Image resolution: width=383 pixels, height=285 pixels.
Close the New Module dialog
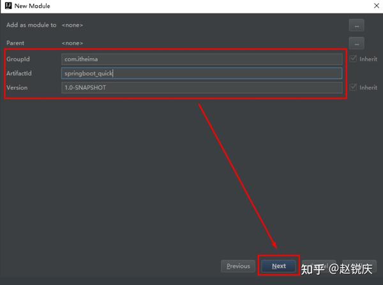pos(377,6)
